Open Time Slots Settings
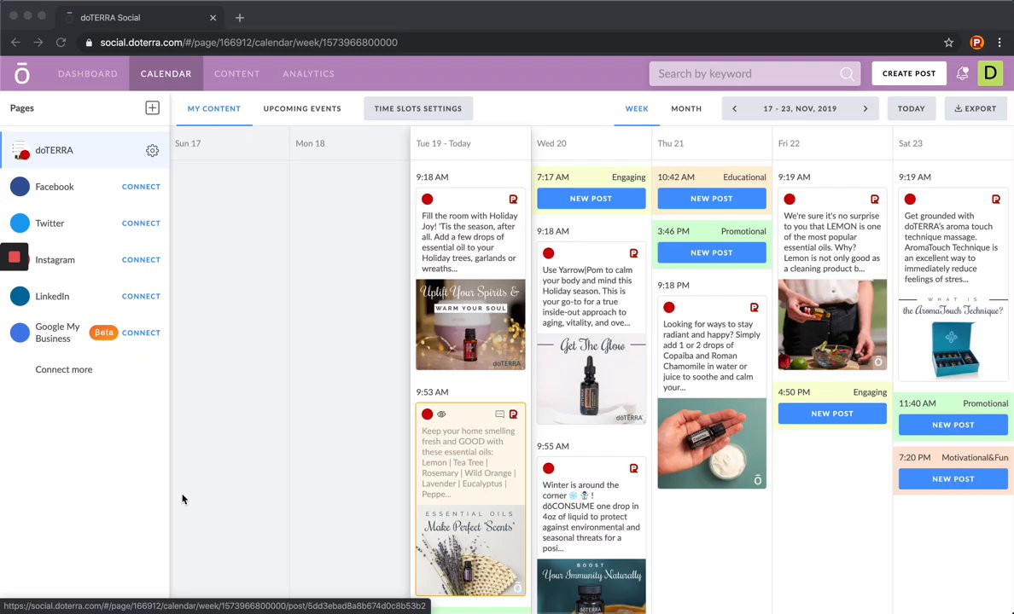Viewport: 1014px width, 614px height. click(418, 108)
